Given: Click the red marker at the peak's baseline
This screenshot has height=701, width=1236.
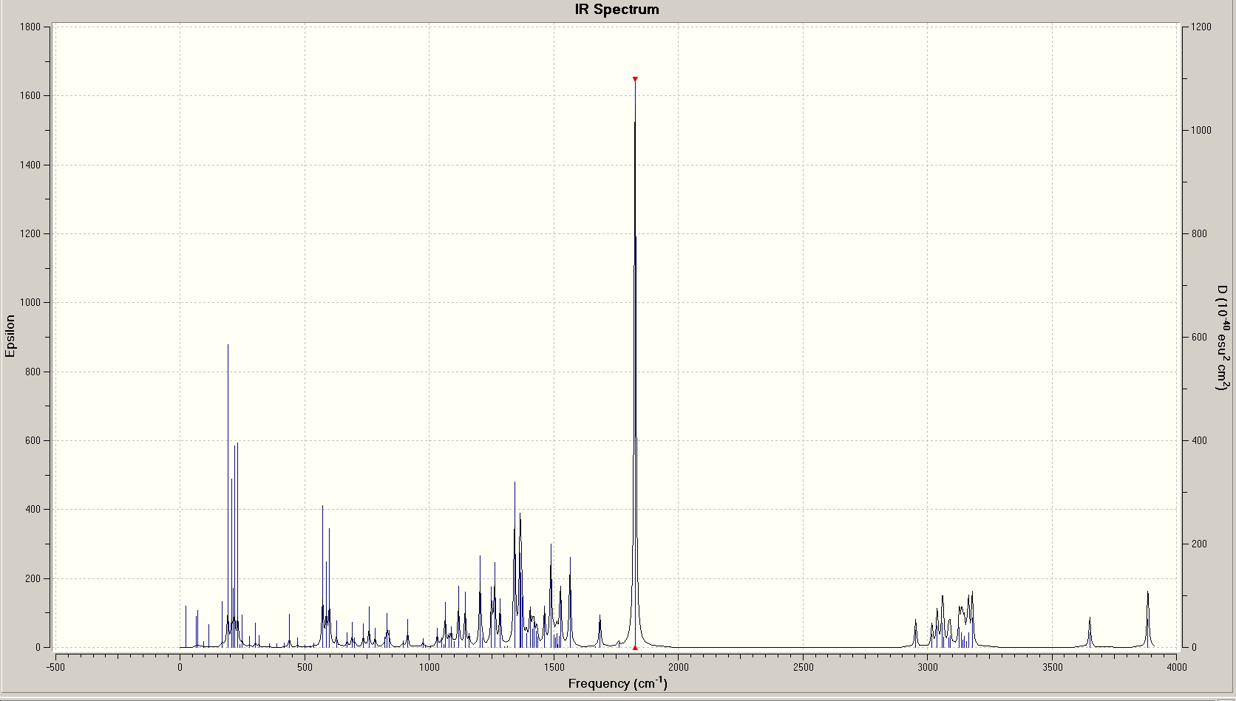Looking at the screenshot, I should [635, 648].
